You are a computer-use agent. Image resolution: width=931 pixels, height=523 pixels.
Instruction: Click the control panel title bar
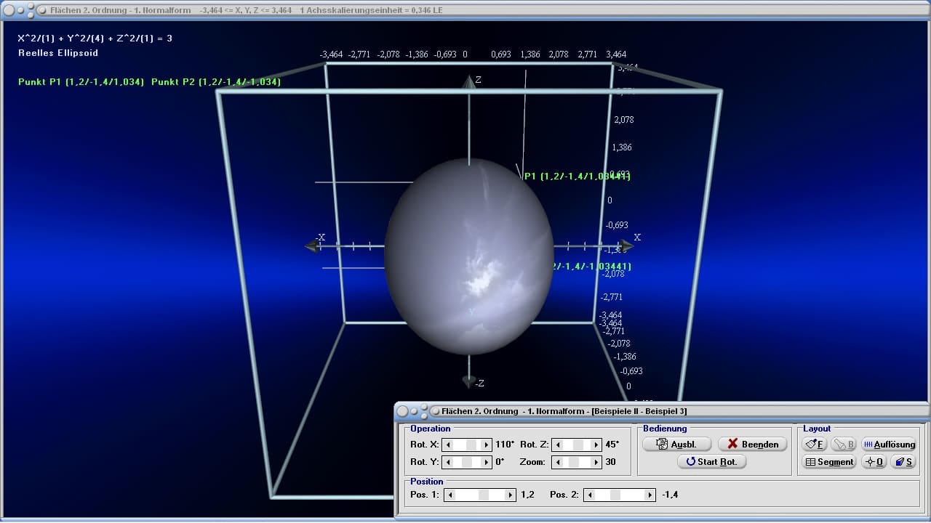pyautogui.click(x=662, y=411)
